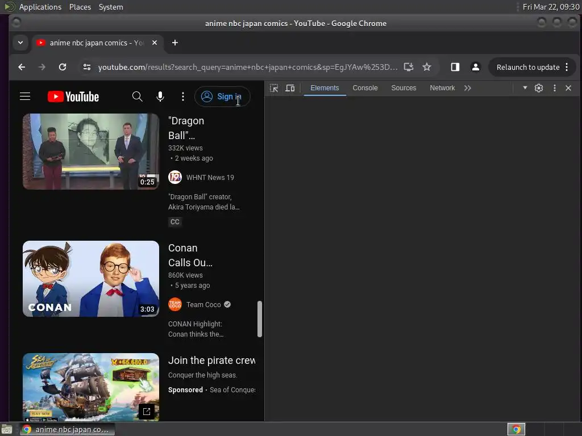The height and width of the screenshot is (436, 582).
Task: Click Sponsored label on the ad
Action: (186, 390)
